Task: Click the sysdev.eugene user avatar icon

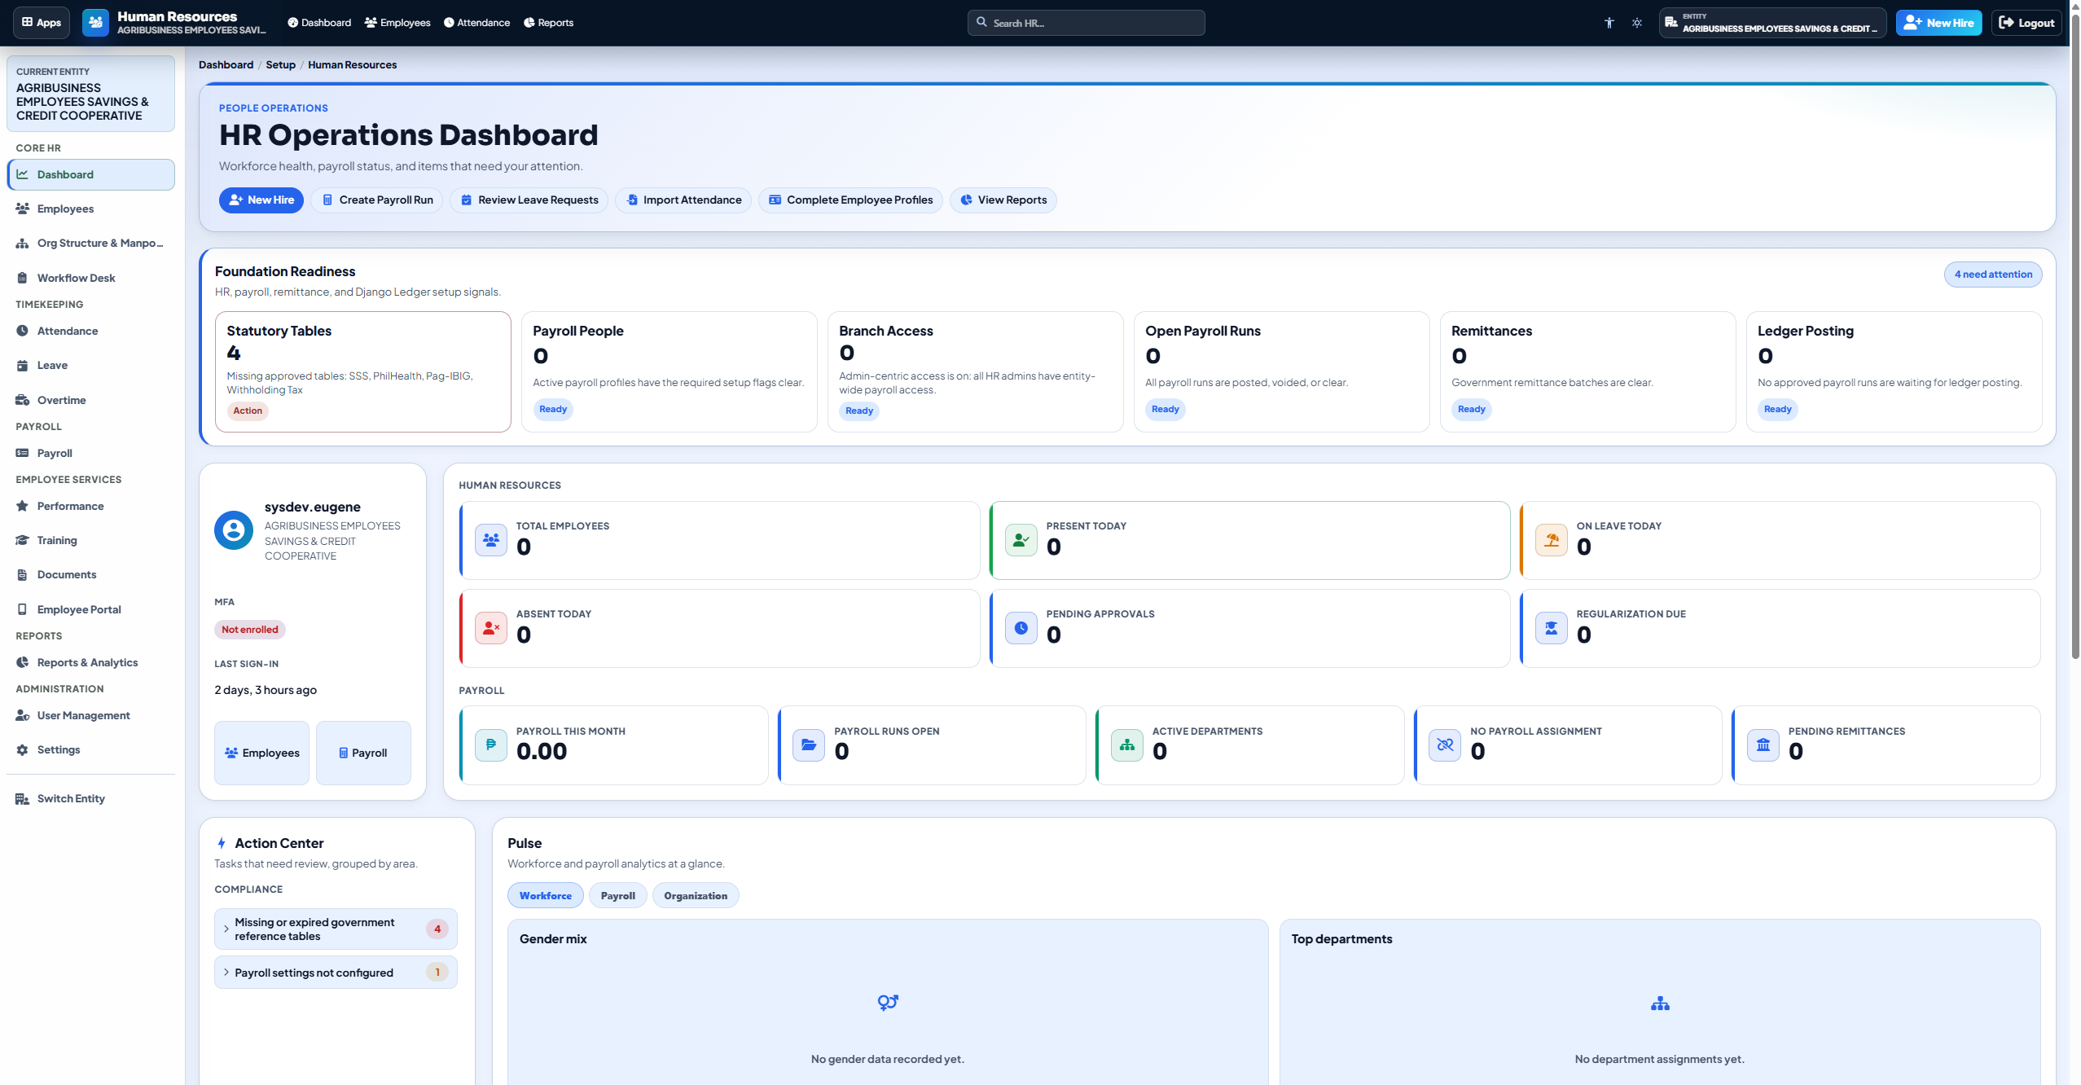Action: [234, 531]
